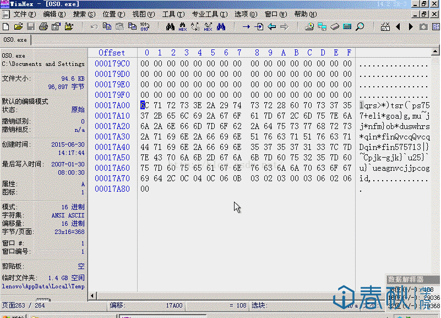Click the Open file folder icon

(18, 27)
